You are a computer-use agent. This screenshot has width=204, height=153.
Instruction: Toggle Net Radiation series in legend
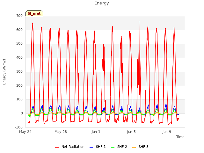pyautogui.click(x=70, y=147)
